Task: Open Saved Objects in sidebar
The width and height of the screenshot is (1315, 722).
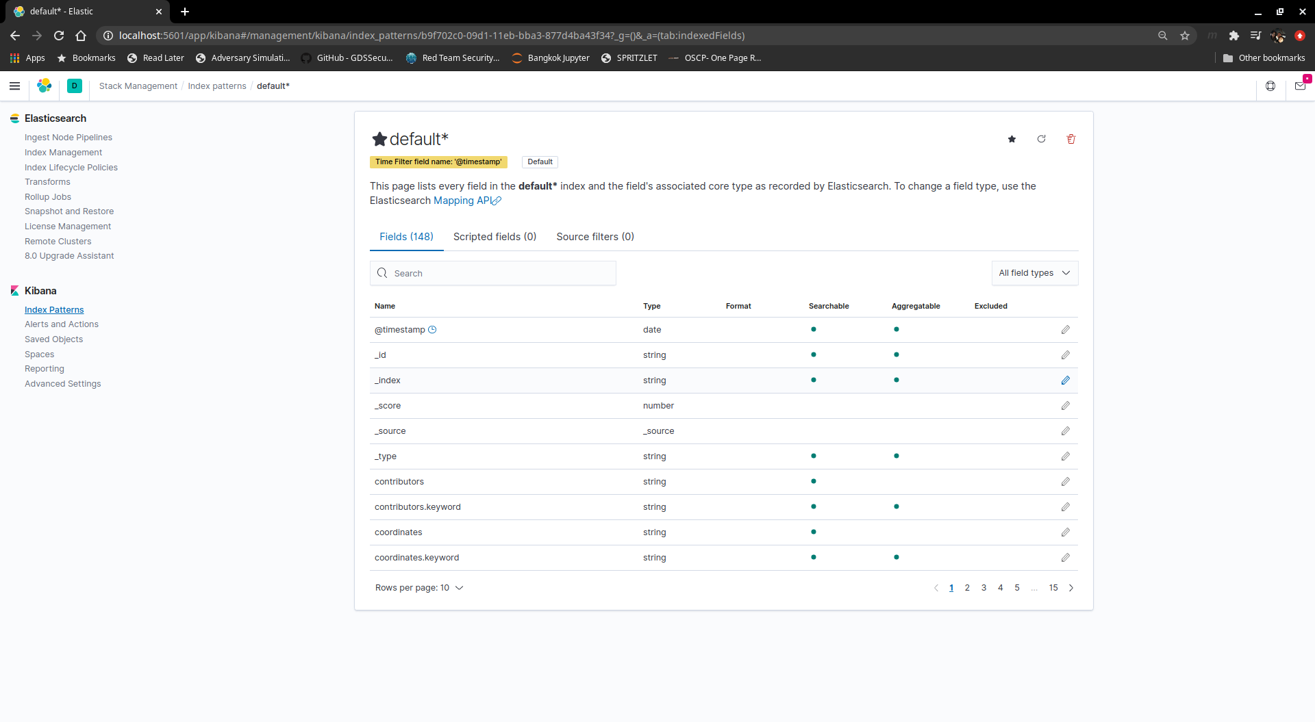Action: click(53, 339)
